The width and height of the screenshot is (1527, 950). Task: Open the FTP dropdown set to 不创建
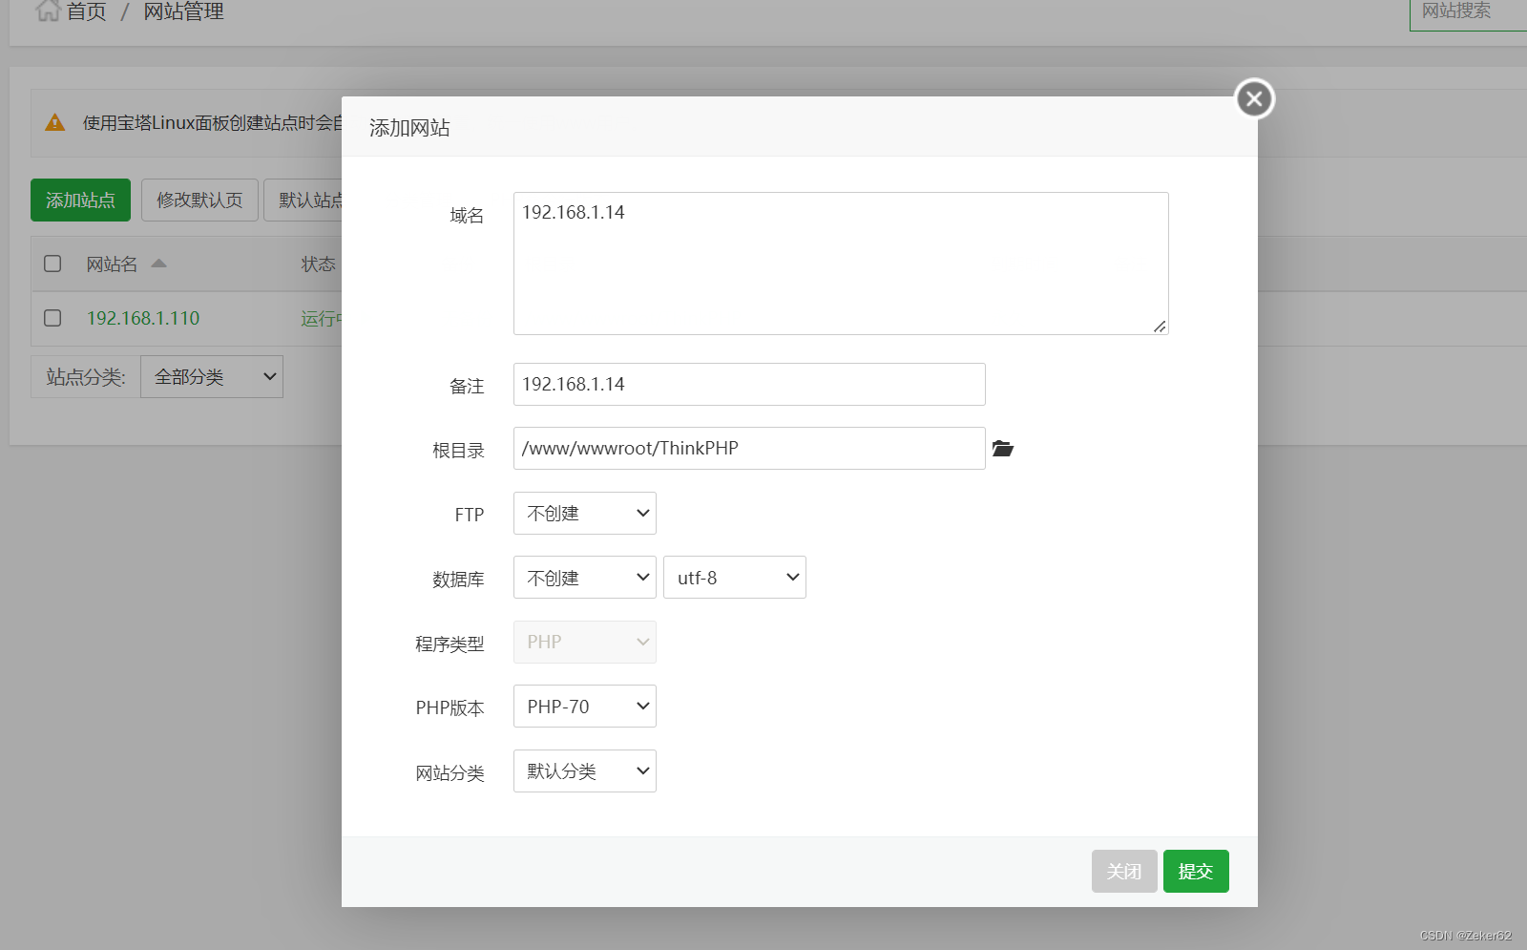[x=584, y=514]
